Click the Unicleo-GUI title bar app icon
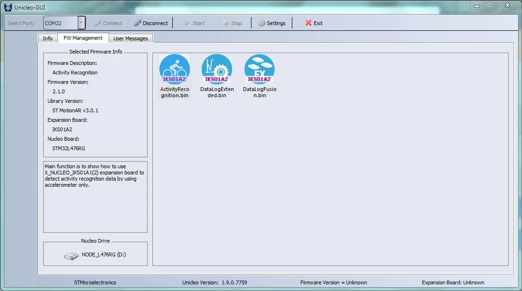 pos(8,7)
